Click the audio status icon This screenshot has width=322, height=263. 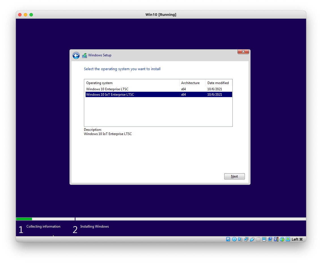coord(240,239)
